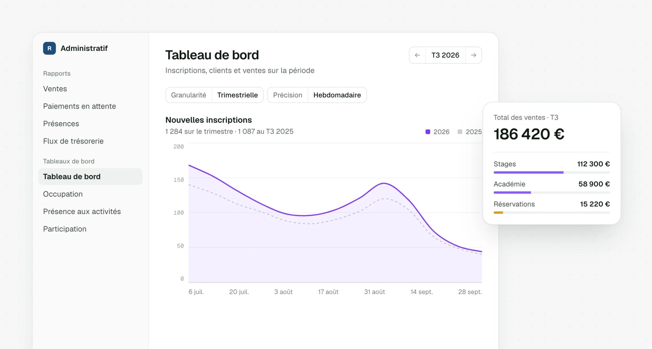Go to next quarter with right arrow

(x=473, y=55)
